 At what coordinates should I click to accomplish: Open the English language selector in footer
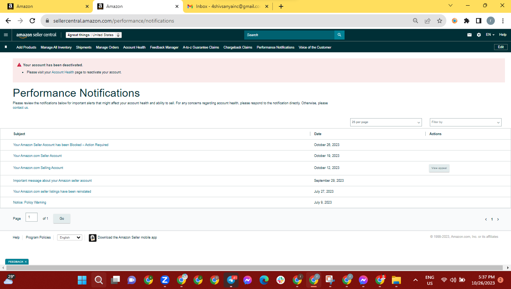(x=70, y=237)
